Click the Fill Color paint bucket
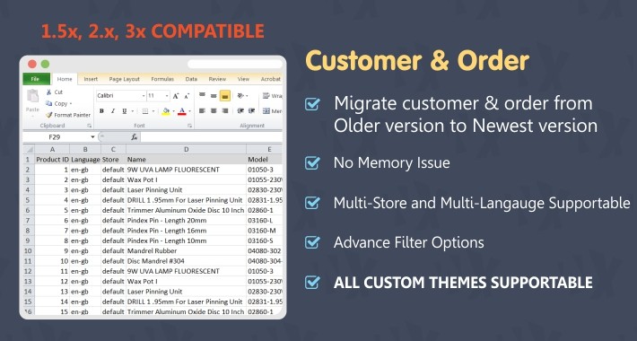 pos(166,111)
